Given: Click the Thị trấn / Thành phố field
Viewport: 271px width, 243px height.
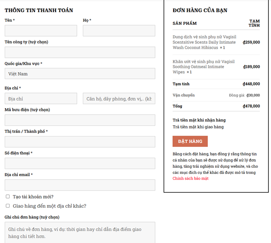Looking at the screenshot, I should [x=80, y=142].
